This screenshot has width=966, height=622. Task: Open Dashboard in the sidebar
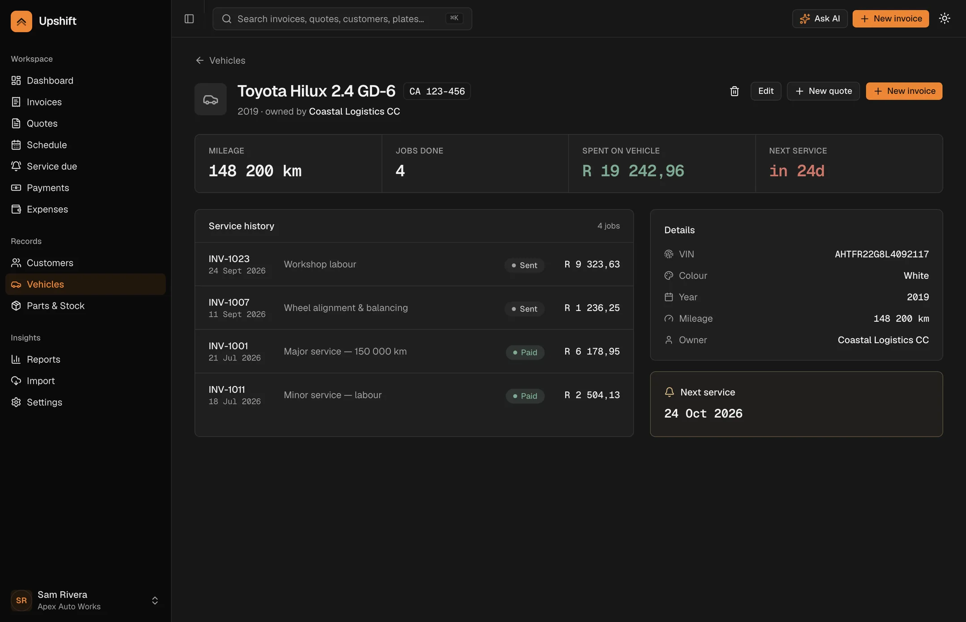point(85,80)
